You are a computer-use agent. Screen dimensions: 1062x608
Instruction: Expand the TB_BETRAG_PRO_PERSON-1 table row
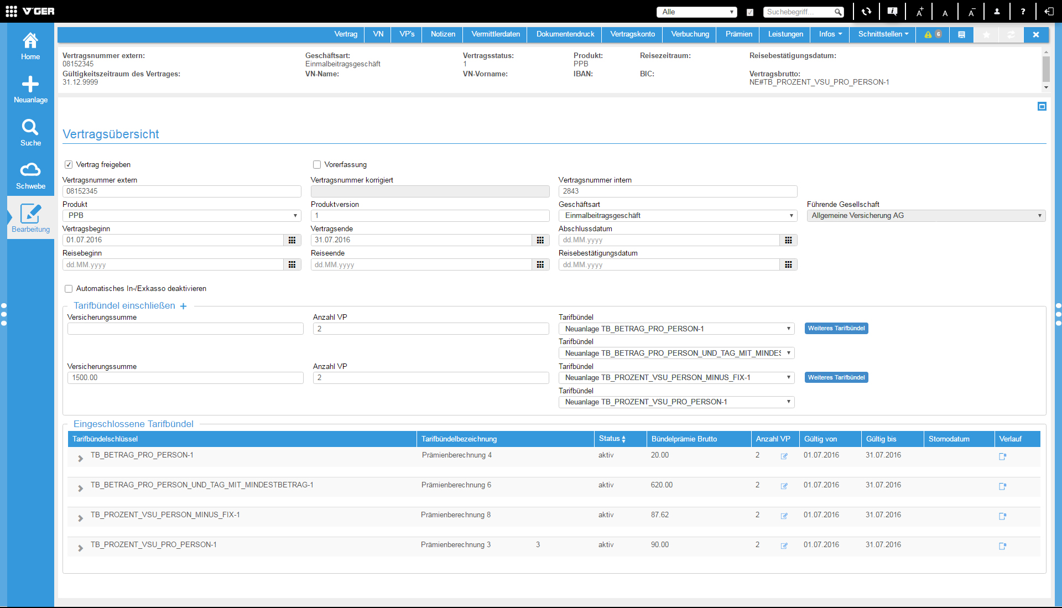(80, 459)
